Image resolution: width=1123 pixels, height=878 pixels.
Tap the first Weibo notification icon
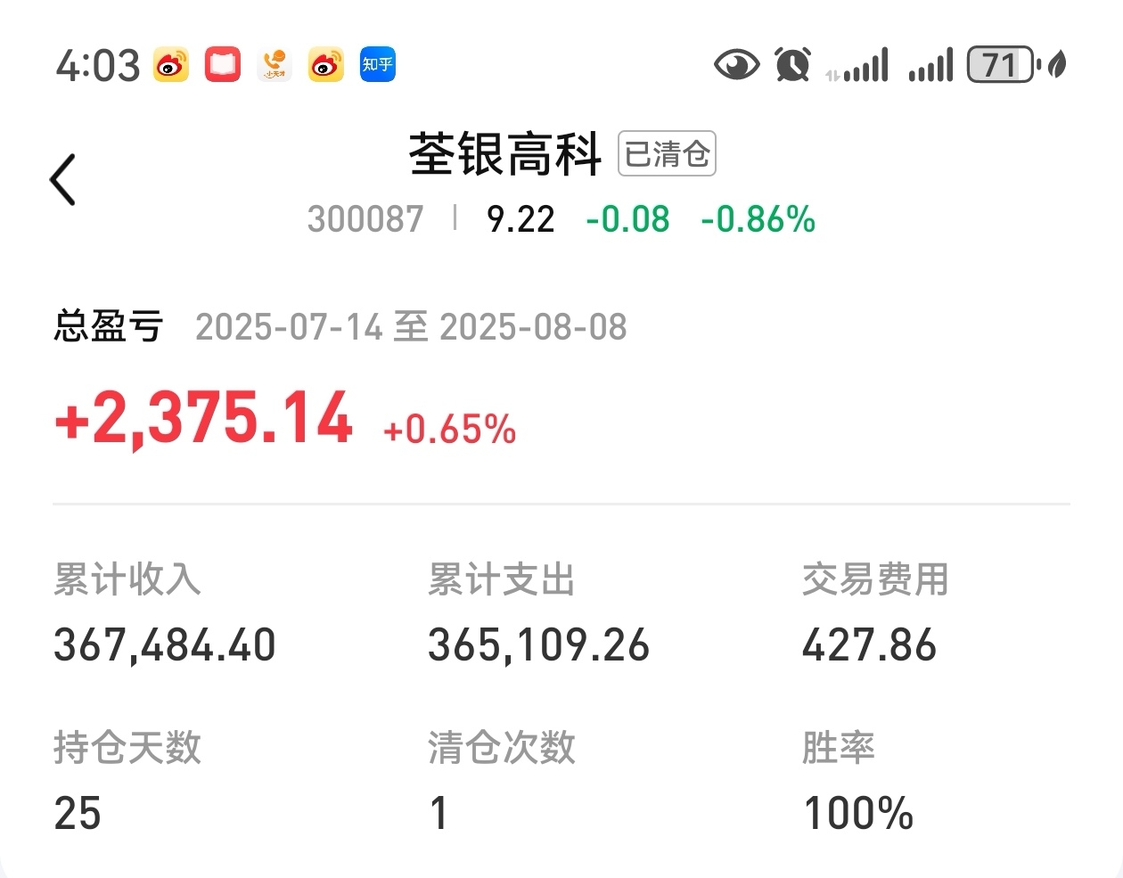coord(171,65)
